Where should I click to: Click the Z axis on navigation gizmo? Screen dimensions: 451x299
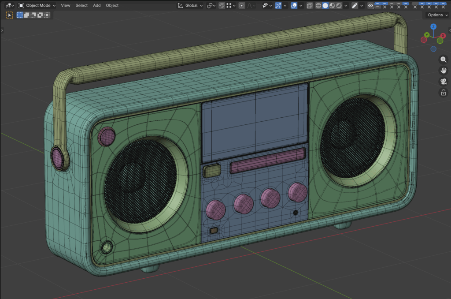[x=433, y=27]
